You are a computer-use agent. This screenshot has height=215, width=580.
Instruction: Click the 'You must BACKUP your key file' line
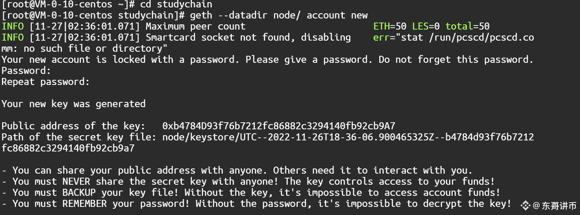point(251,192)
